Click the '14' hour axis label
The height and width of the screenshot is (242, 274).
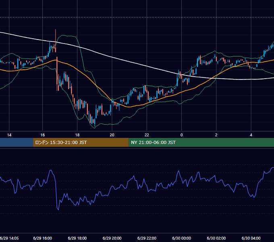[9, 135]
